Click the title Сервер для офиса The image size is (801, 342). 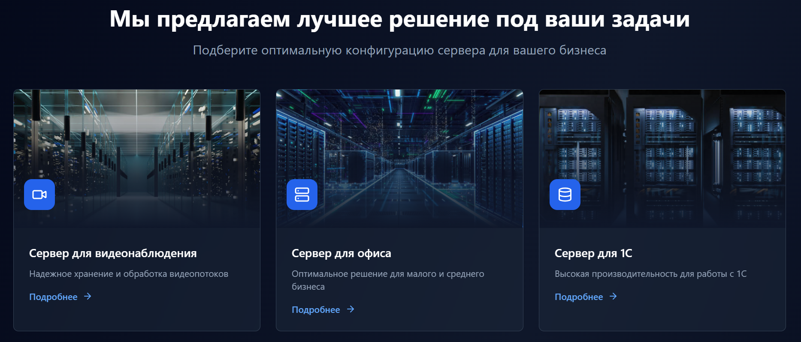[342, 253]
